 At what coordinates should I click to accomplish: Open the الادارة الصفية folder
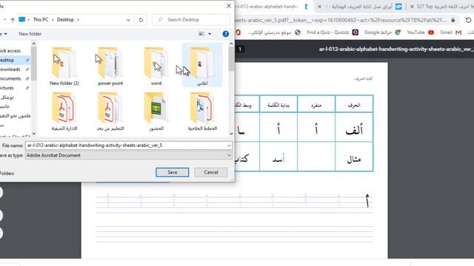point(64,112)
